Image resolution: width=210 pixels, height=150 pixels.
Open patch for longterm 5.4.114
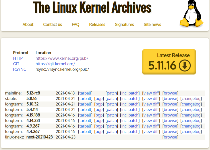pos(112,109)
